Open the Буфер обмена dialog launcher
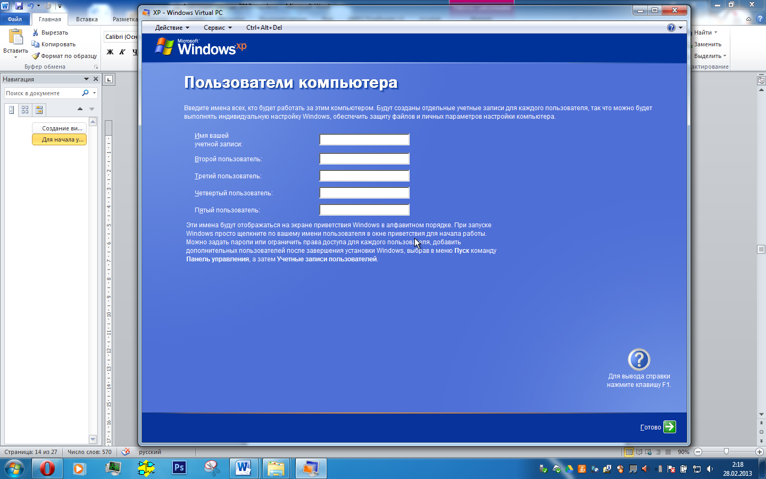 point(96,67)
